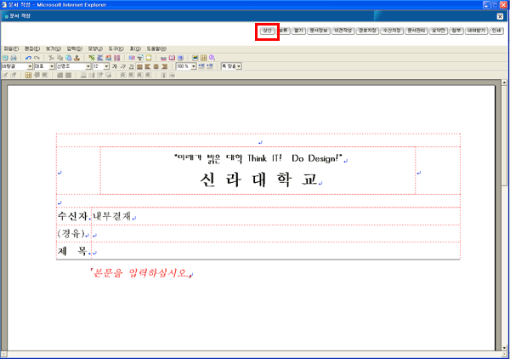Click the format copy stamp icon

click(x=76, y=58)
